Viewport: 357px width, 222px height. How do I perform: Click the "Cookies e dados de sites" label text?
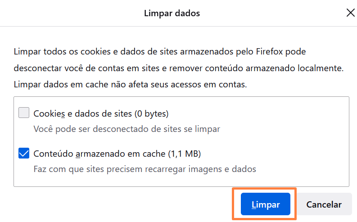click(83, 113)
